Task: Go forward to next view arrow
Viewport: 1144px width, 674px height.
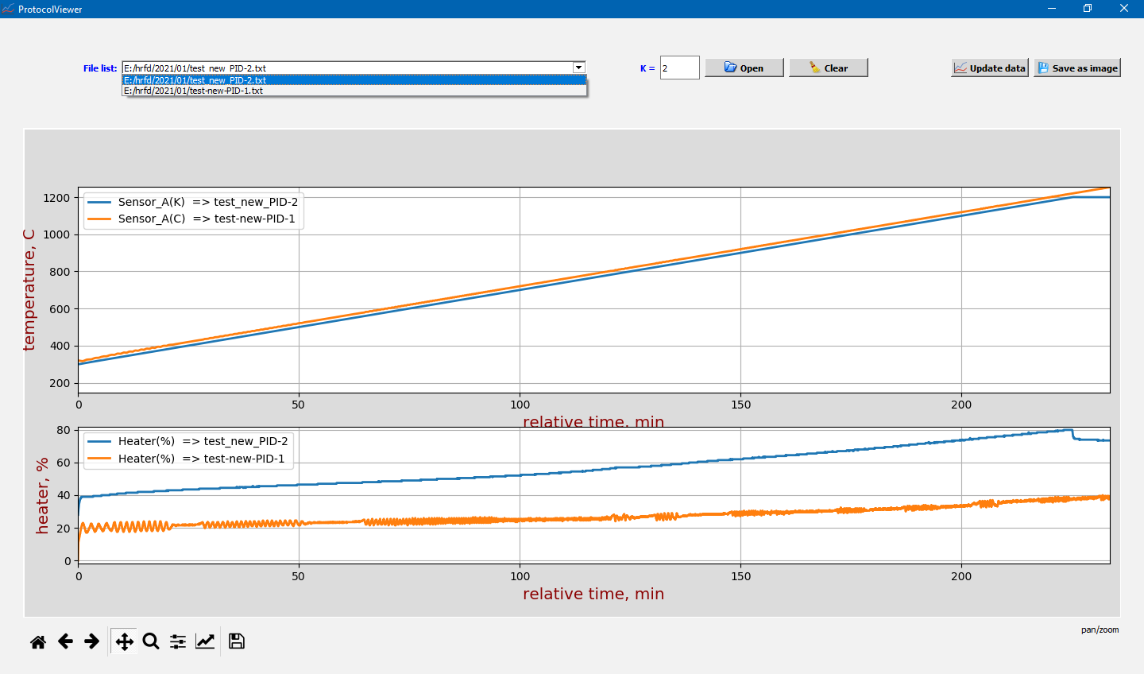Action: click(92, 641)
